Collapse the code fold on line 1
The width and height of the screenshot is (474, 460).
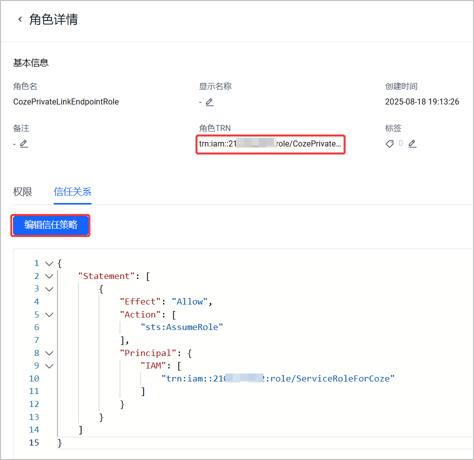tap(49, 263)
